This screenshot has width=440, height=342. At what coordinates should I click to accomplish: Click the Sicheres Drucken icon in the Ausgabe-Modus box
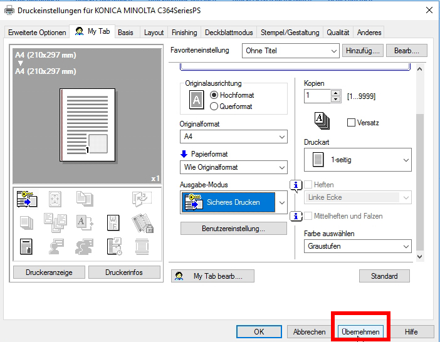click(x=193, y=202)
